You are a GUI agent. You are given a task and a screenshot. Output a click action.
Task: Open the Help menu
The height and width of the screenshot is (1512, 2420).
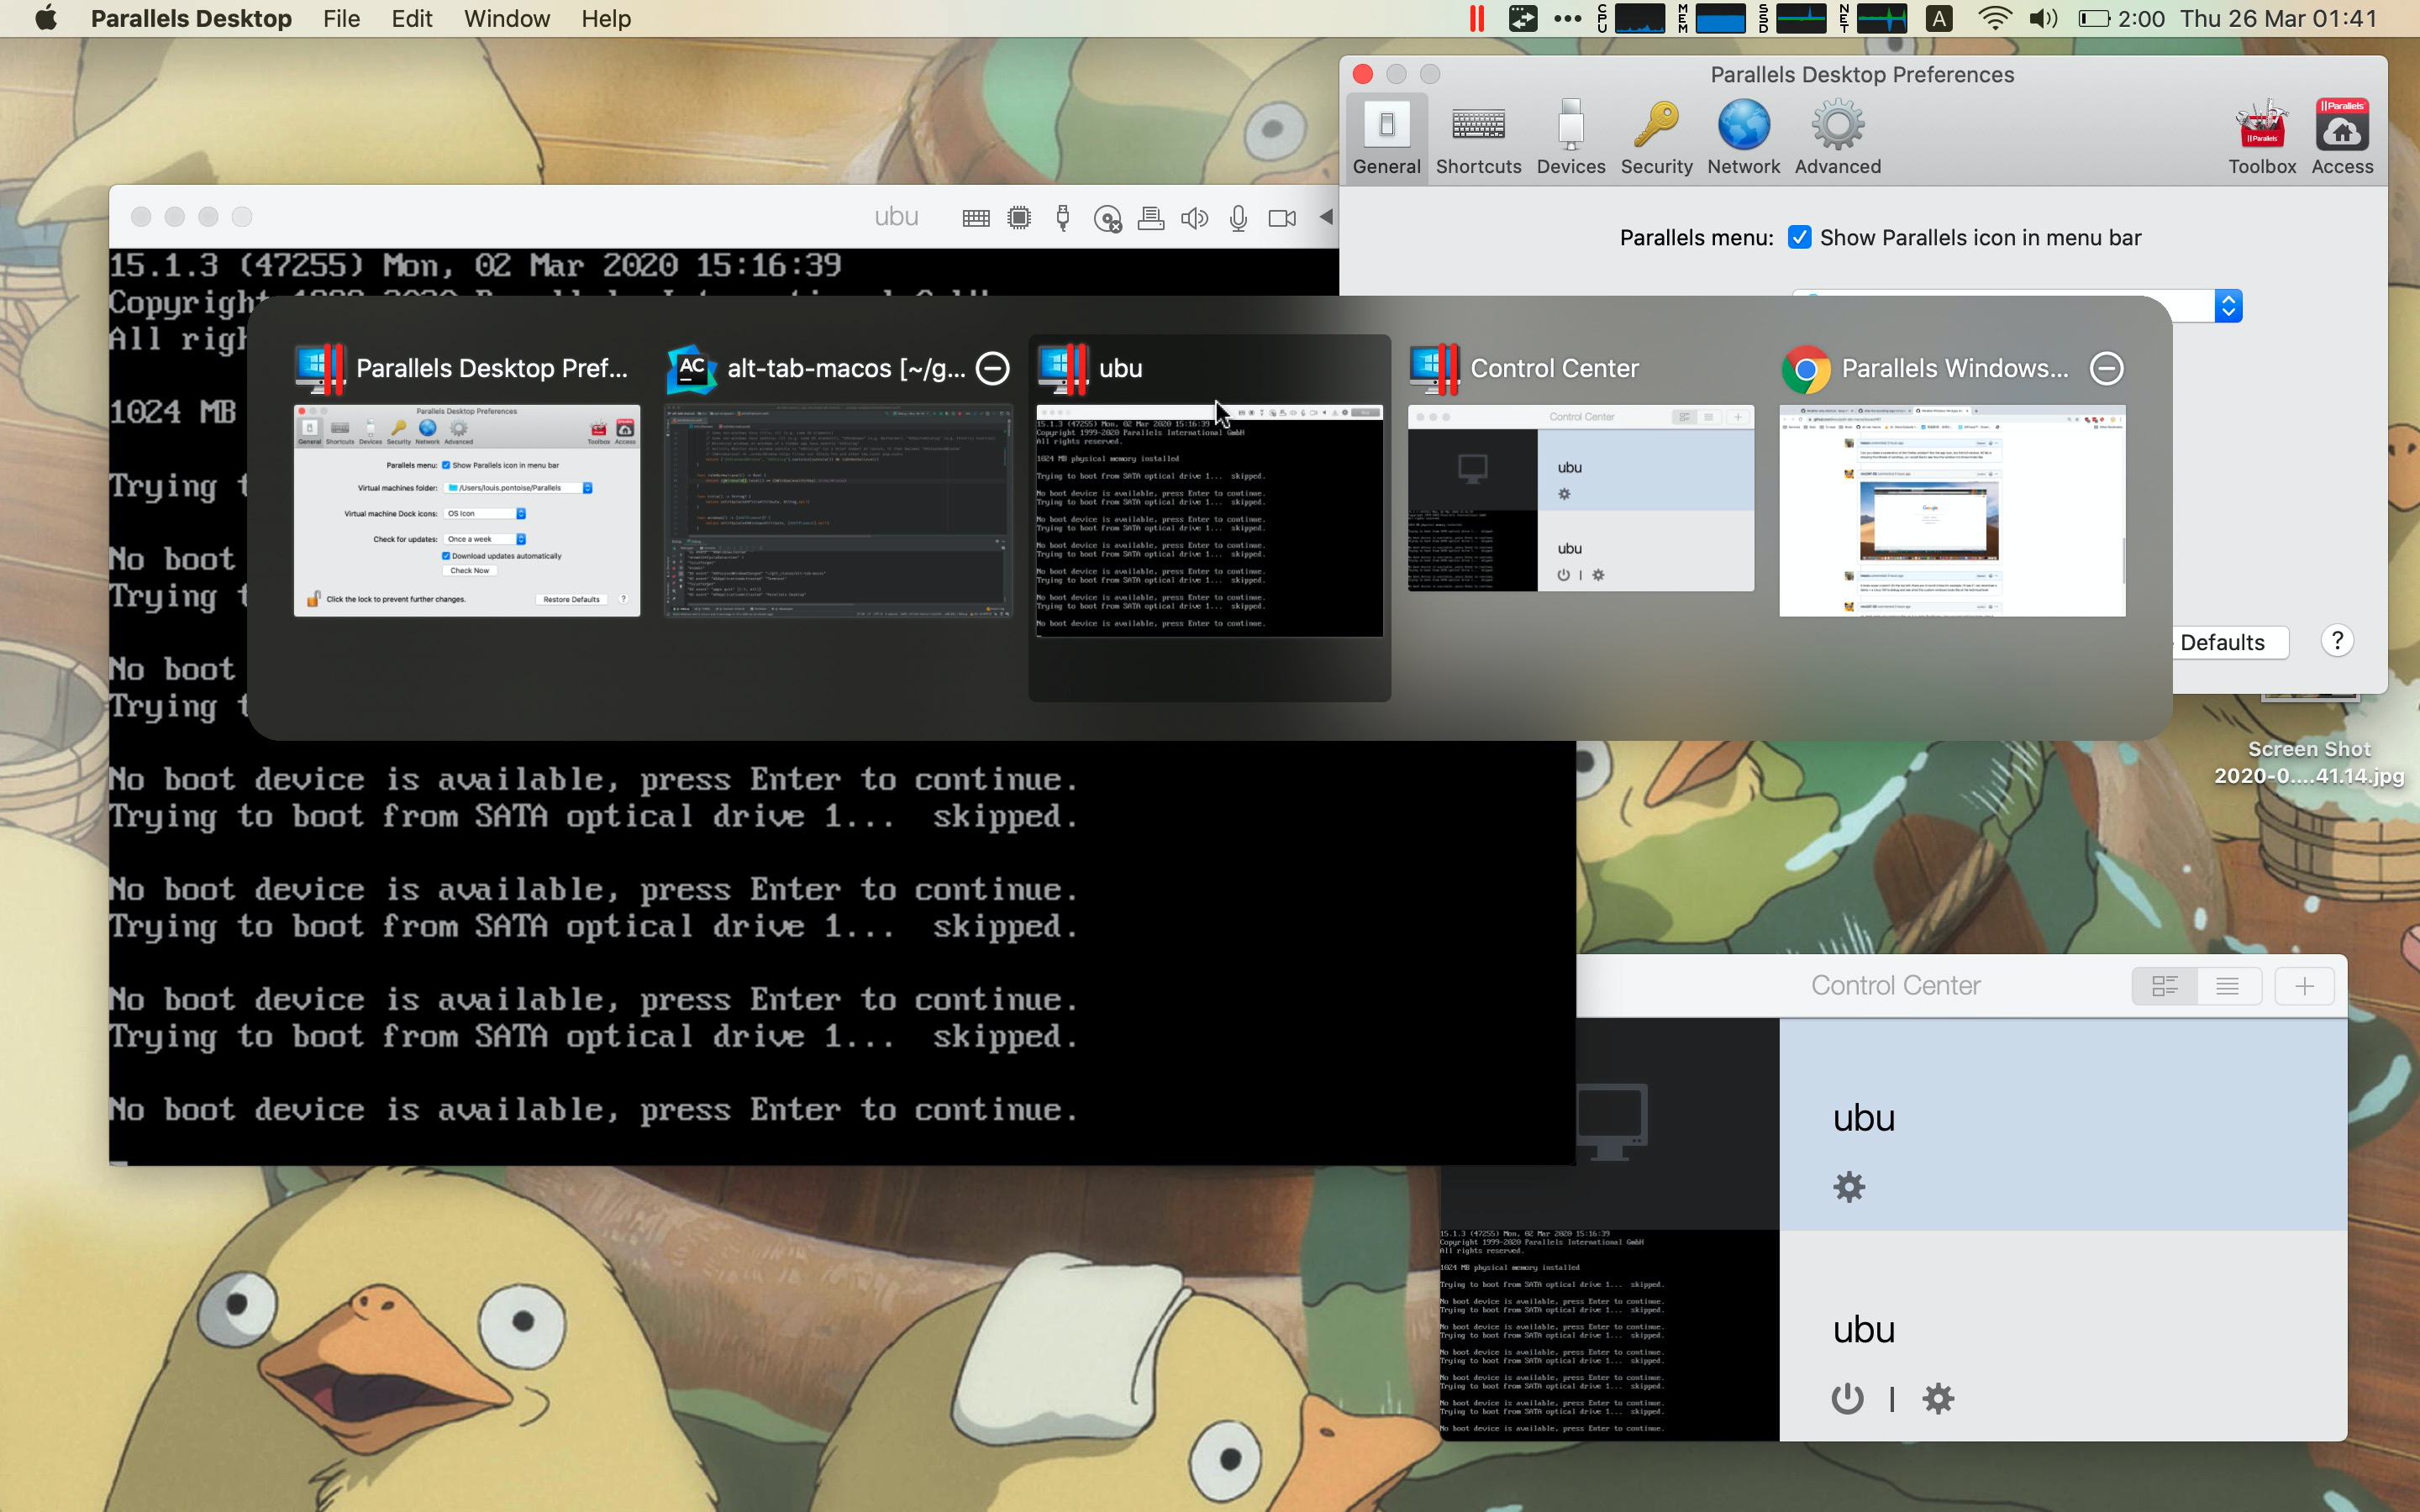(x=606, y=18)
